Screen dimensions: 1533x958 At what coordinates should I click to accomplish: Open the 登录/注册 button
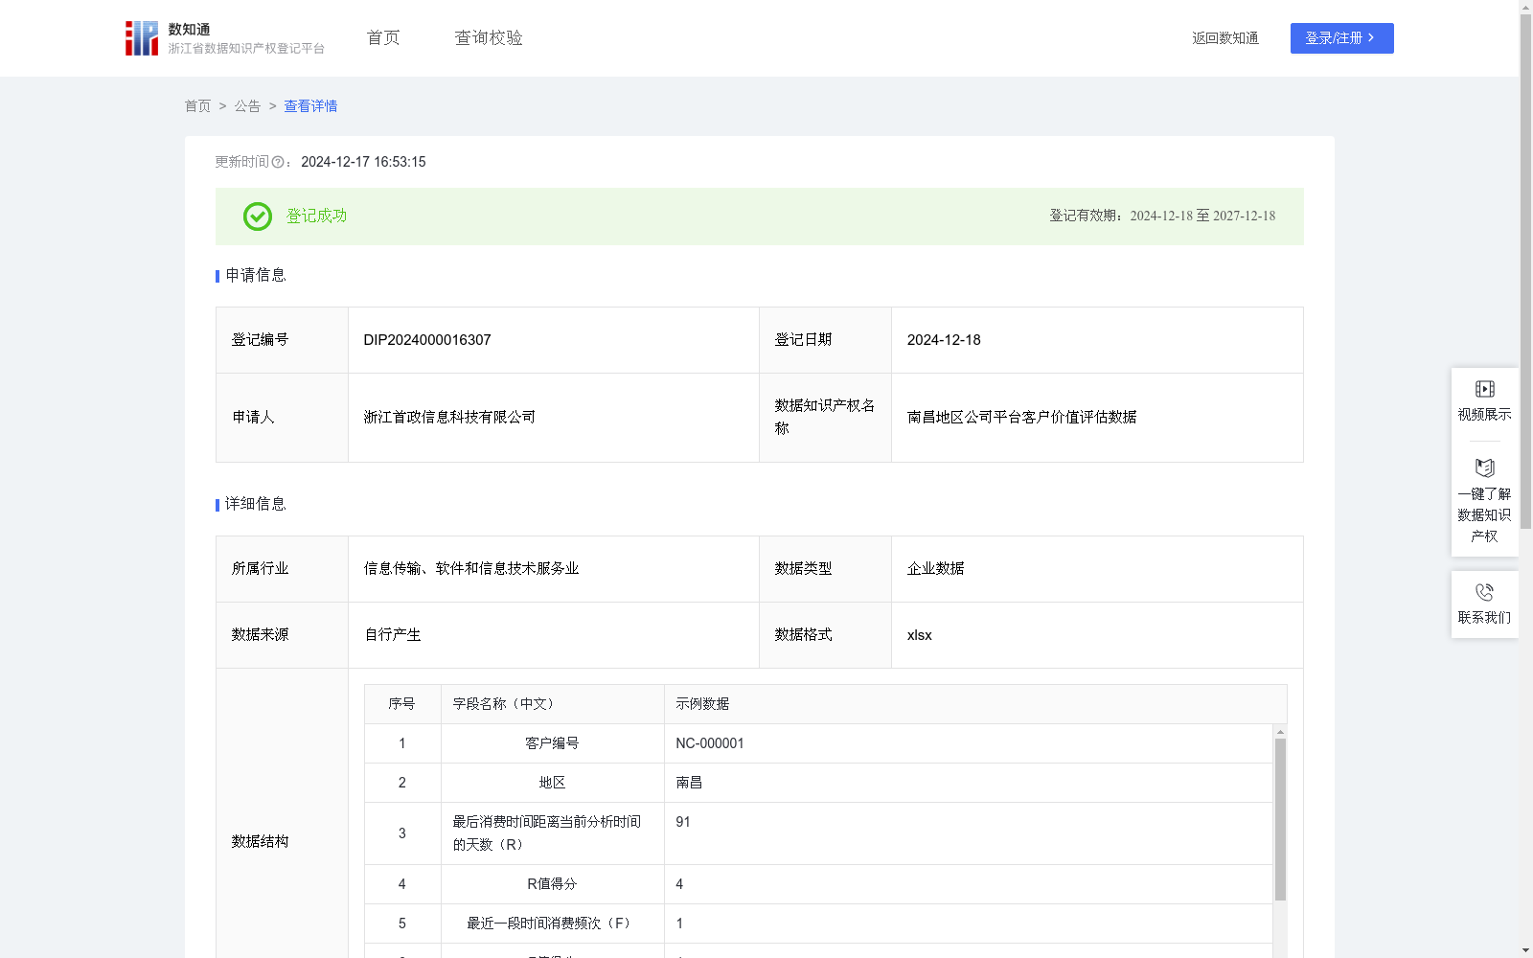pos(1341,38)
